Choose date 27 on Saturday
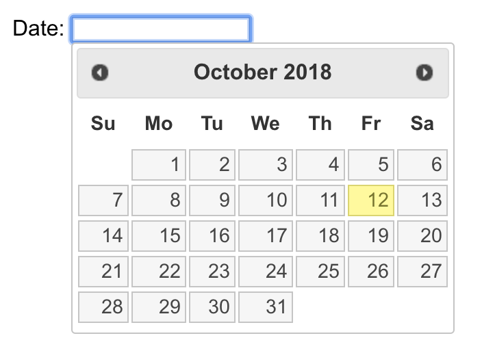Image resolution: width=482 pixels, height=364 pixels. point(422,272)
